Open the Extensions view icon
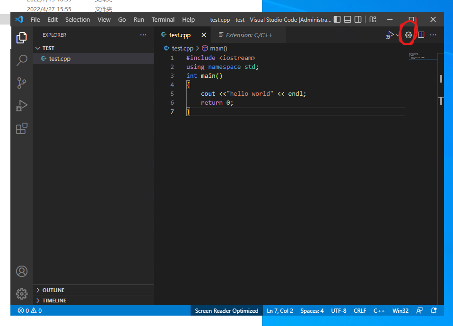Screen dimensions: 453x326 (x=22, y=128)
